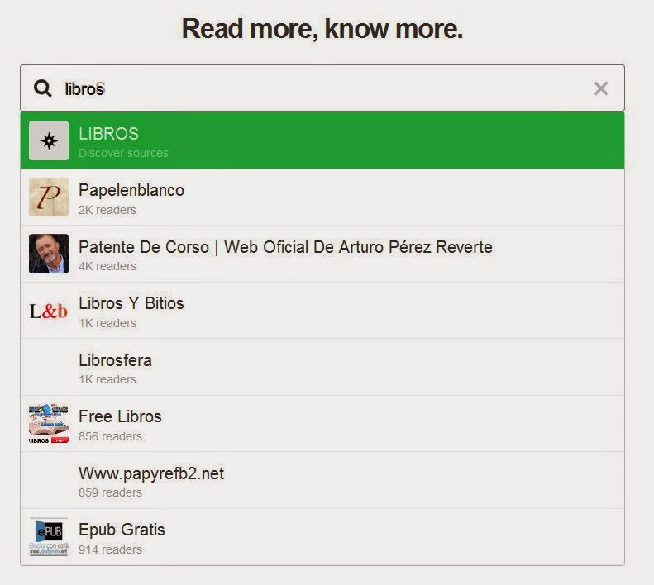Click the star topic icon beside LIBROS
Image resolution: width=654 pixels, height=585 pixels.
point(49,140)
